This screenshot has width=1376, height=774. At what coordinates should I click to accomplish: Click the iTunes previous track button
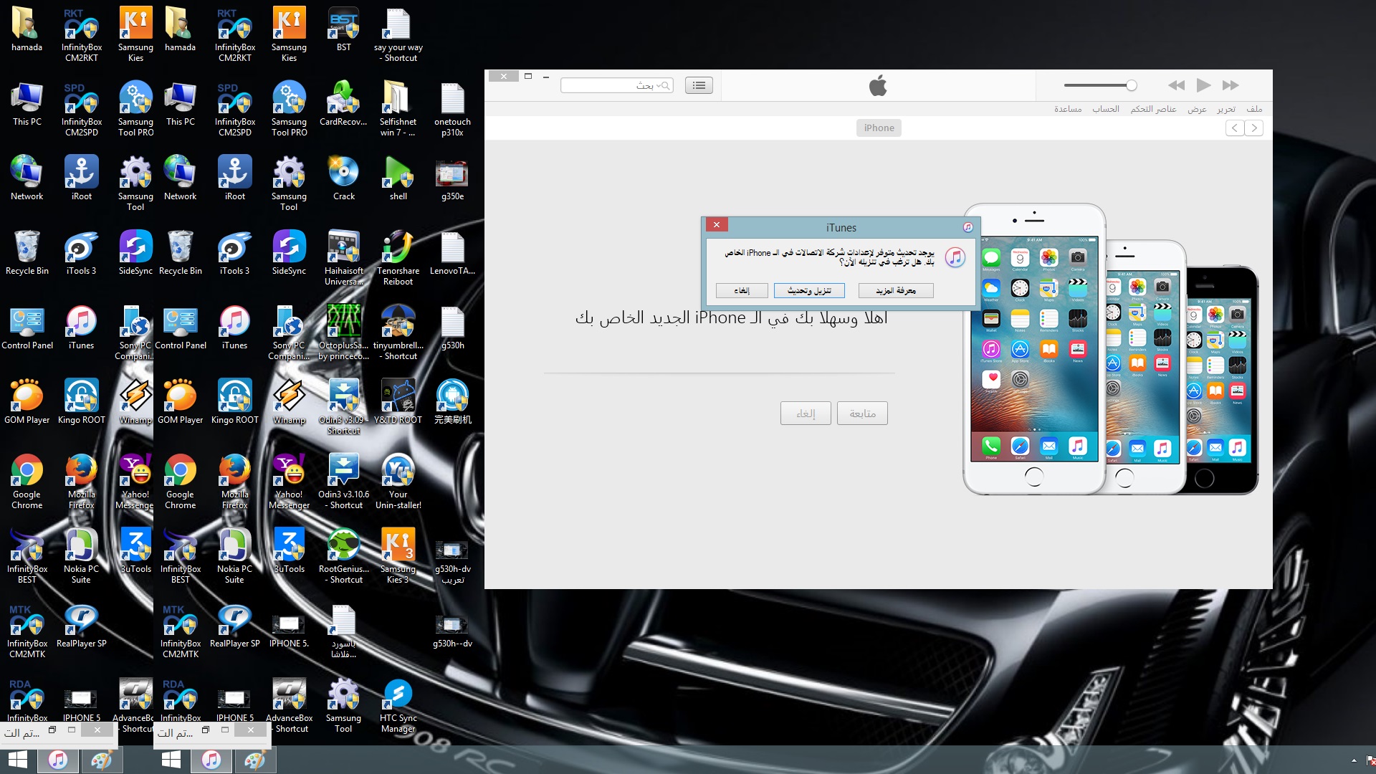tap(1176, 85)
